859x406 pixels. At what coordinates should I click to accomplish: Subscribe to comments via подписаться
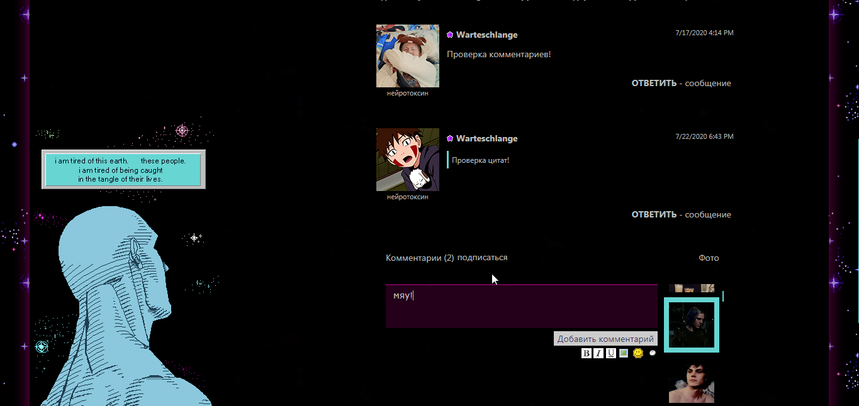click(x=482, y=258)
